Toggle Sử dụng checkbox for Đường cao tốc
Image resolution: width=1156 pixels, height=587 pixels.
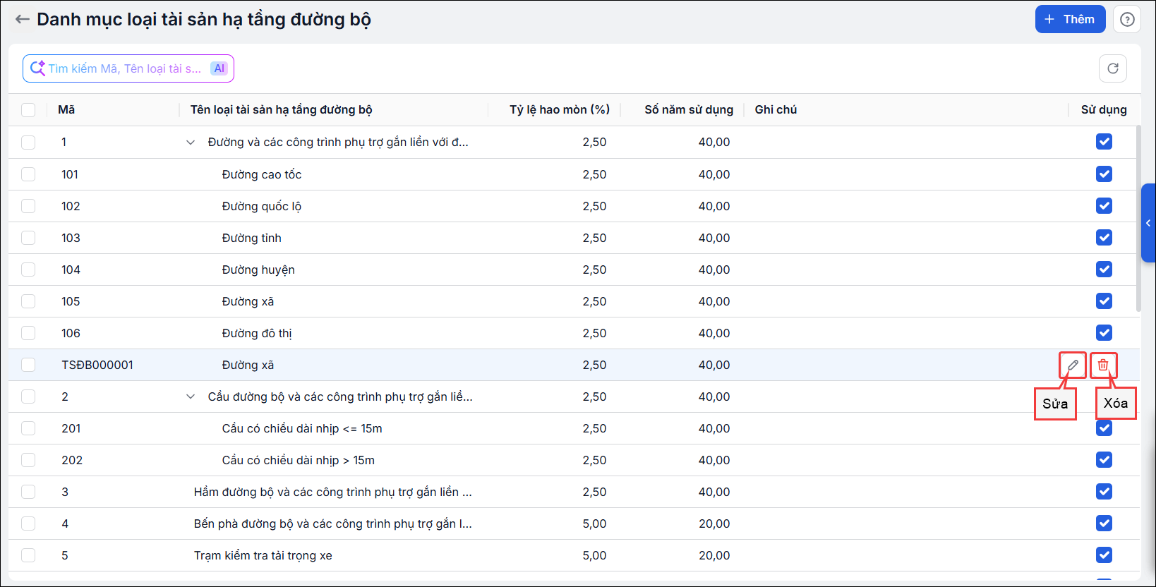tap(1104, 174)
